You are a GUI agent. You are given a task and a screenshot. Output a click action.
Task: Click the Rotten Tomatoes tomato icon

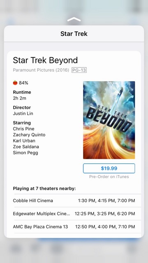15,83
